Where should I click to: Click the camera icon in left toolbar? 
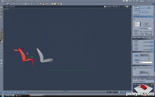(x=2, y=60)
